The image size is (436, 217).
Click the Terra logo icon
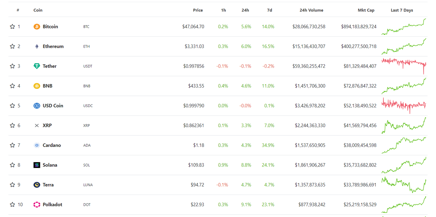[37, 185]
